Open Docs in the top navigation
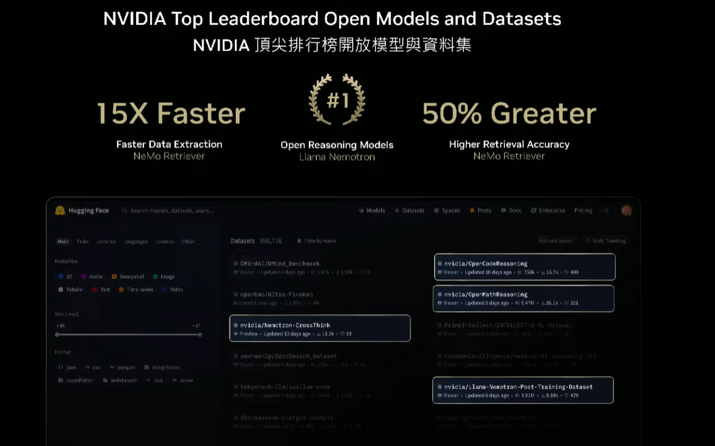This screenshot has width=715, height=446. (511, 211)
